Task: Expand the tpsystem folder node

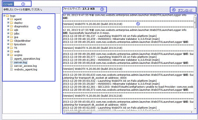Action: 8,45
